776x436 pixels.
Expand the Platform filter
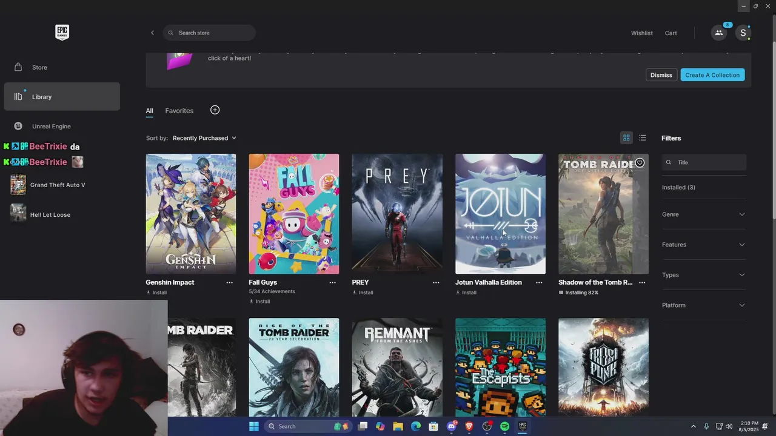coord(703,305)
